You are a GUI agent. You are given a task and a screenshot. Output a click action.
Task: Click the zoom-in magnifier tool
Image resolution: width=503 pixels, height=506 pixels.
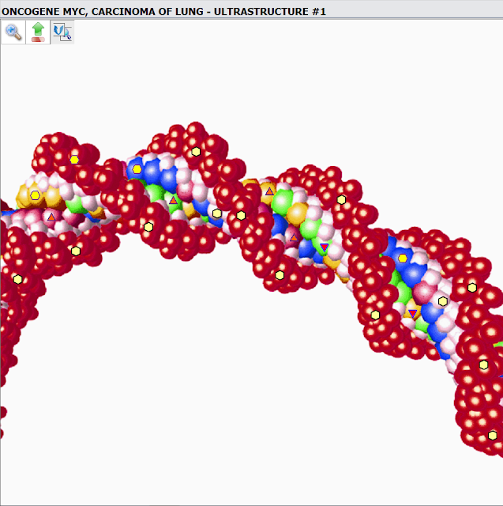point(13,32)
